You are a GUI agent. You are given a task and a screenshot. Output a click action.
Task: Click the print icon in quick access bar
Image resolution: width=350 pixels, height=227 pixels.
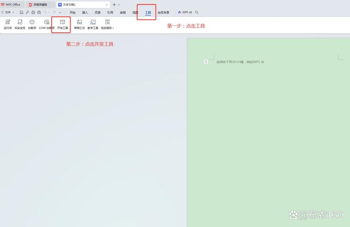(33, 13)
